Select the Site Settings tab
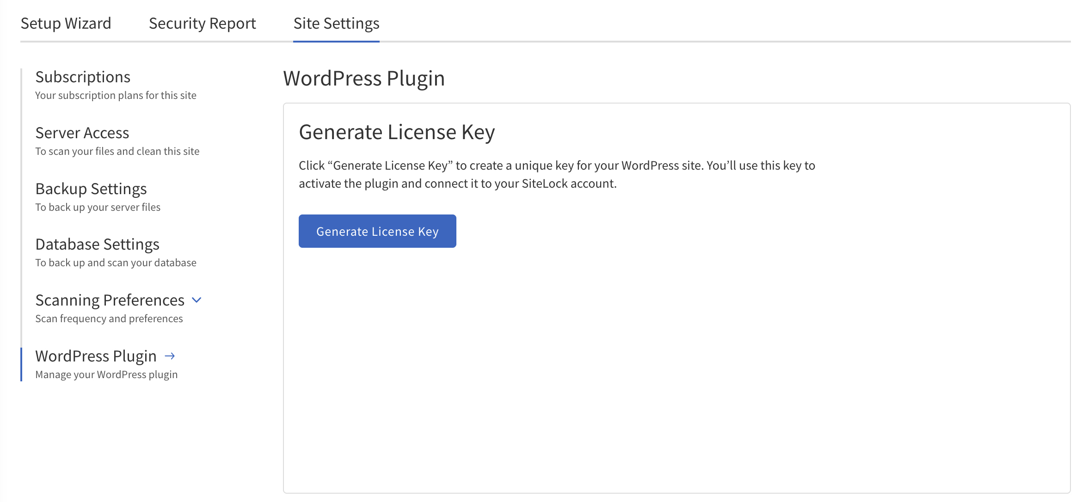Image resolution: width=1082 pixels, height=502 pixels. (x=336, y=23)
